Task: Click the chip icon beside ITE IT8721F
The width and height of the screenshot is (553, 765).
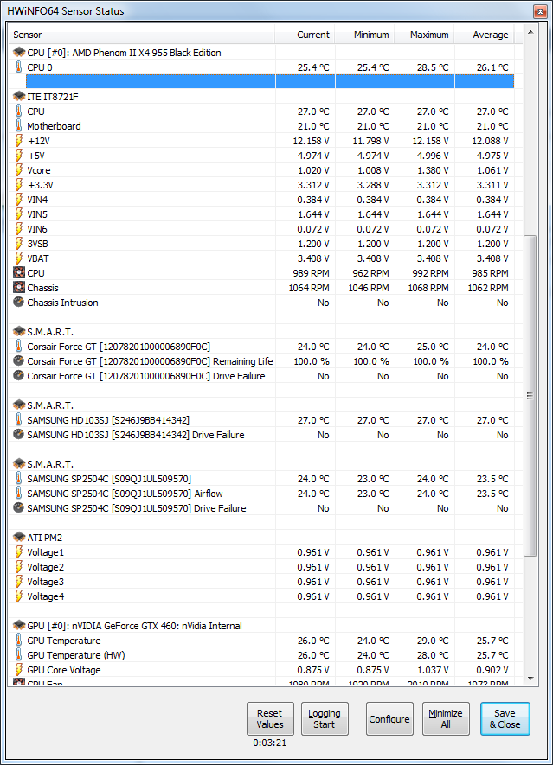Action: pos(19,96)
